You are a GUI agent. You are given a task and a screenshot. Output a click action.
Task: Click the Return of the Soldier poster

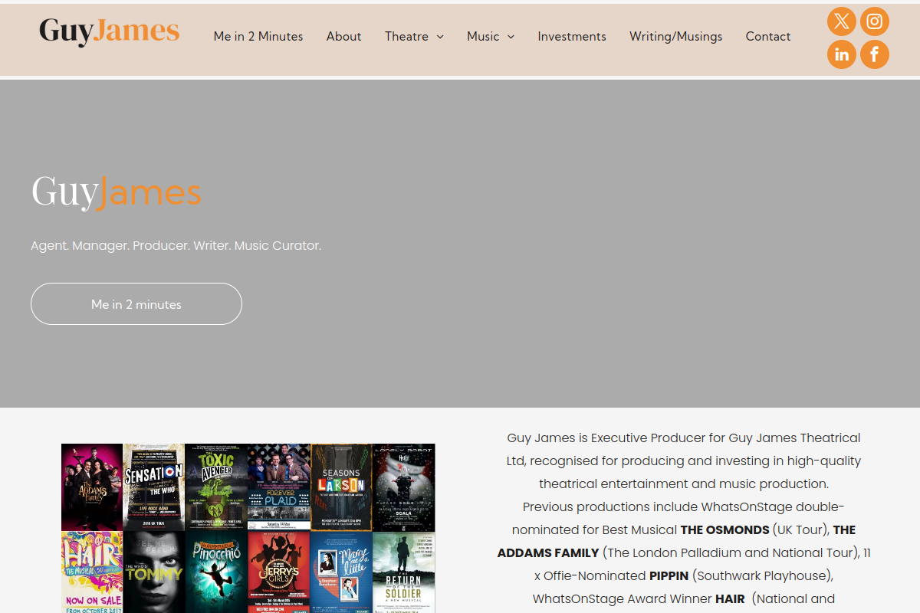pyautogui.click(x=404, y=572)
